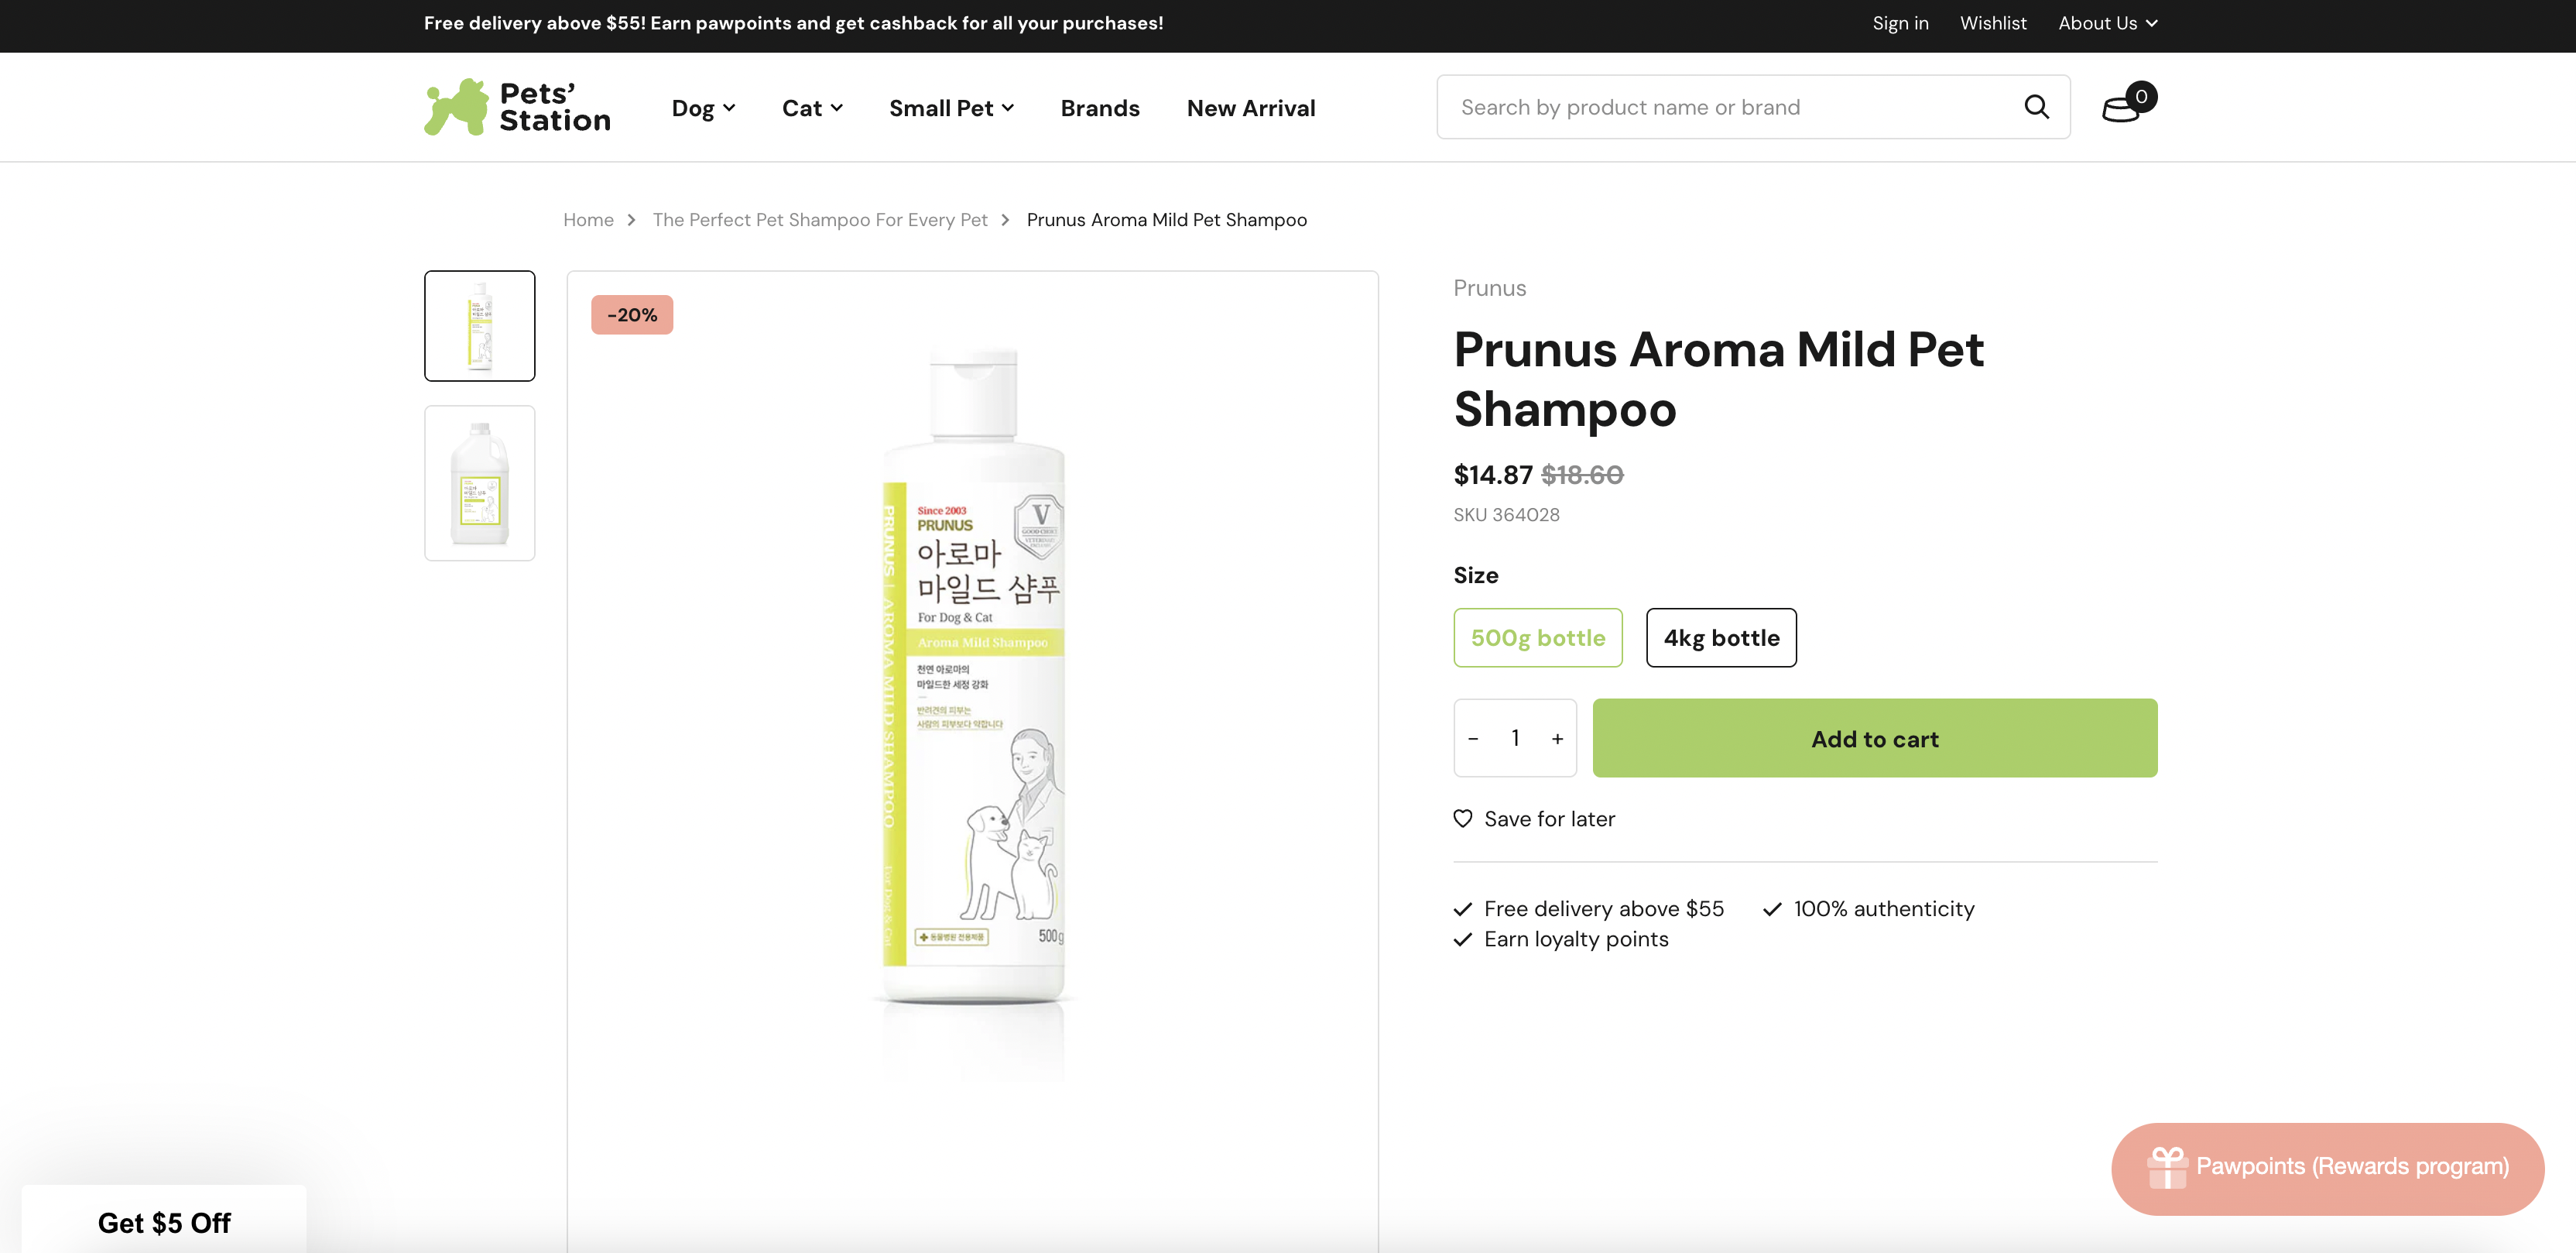Open Pawpoints rewards gift widget
The height and width of the screenshot is (1253, 2576).
(x=2326, y=1167)
